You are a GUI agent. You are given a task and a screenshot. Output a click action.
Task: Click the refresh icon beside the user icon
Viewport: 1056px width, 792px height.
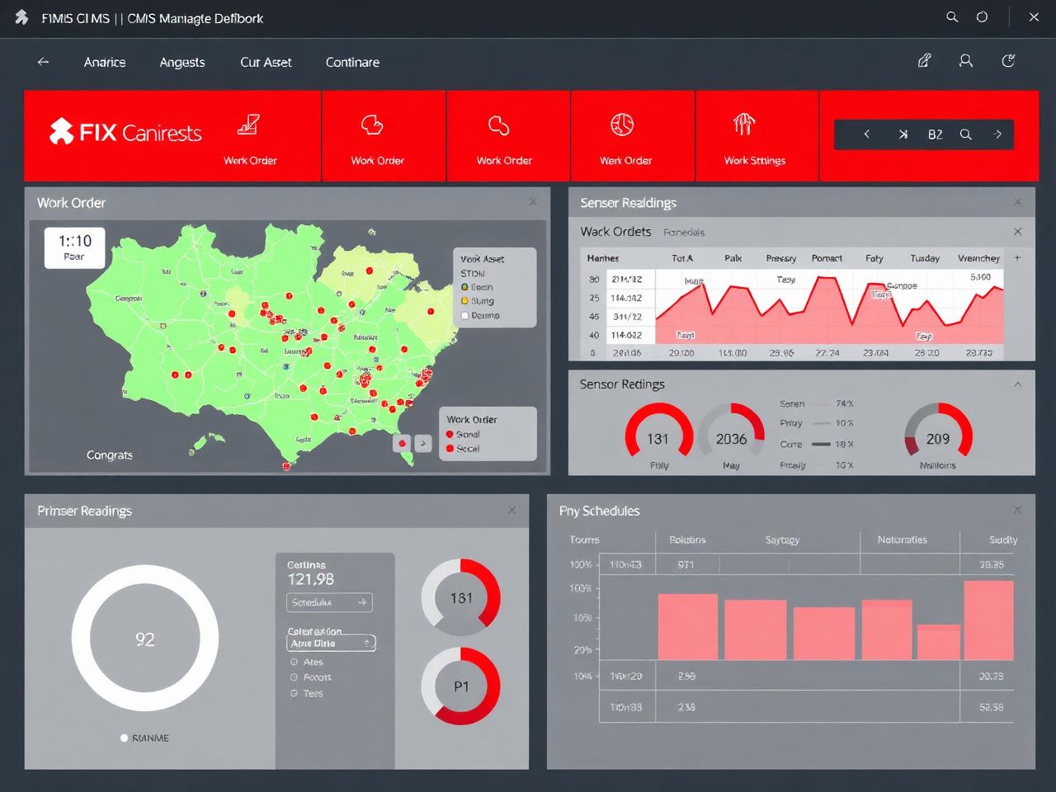coord(1008,60)
